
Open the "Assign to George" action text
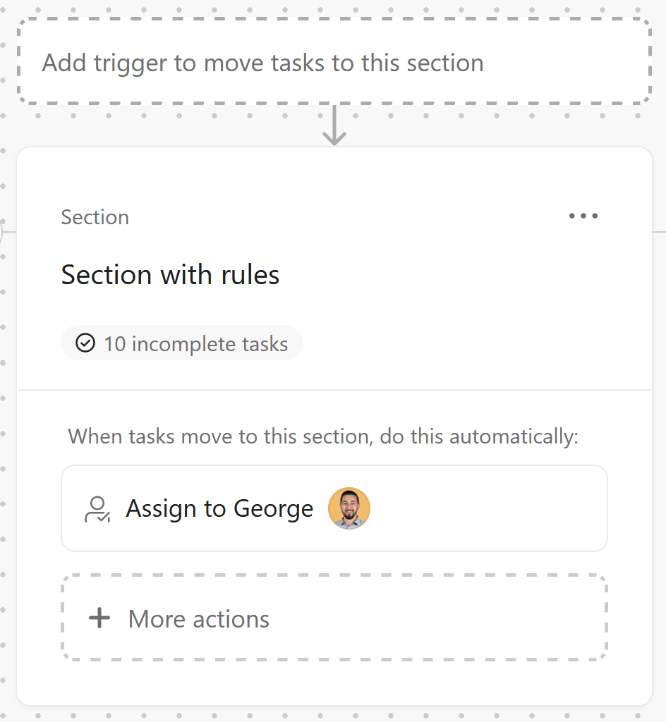pyautogui.click(x=219, y=509)
